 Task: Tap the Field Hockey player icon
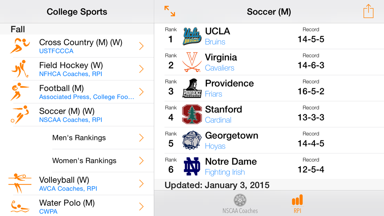point(20,69)
